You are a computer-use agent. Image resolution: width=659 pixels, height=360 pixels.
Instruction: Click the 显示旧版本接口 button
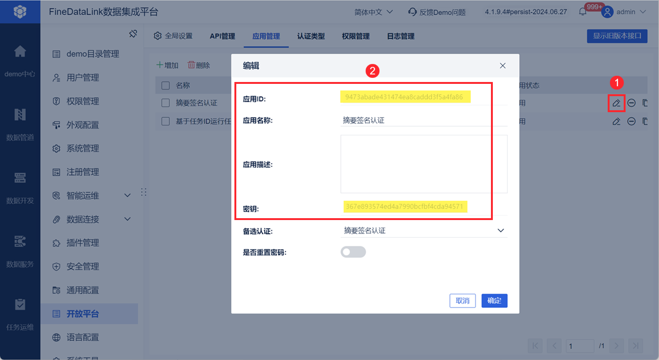pyautogui.click(x=617, y=36)
